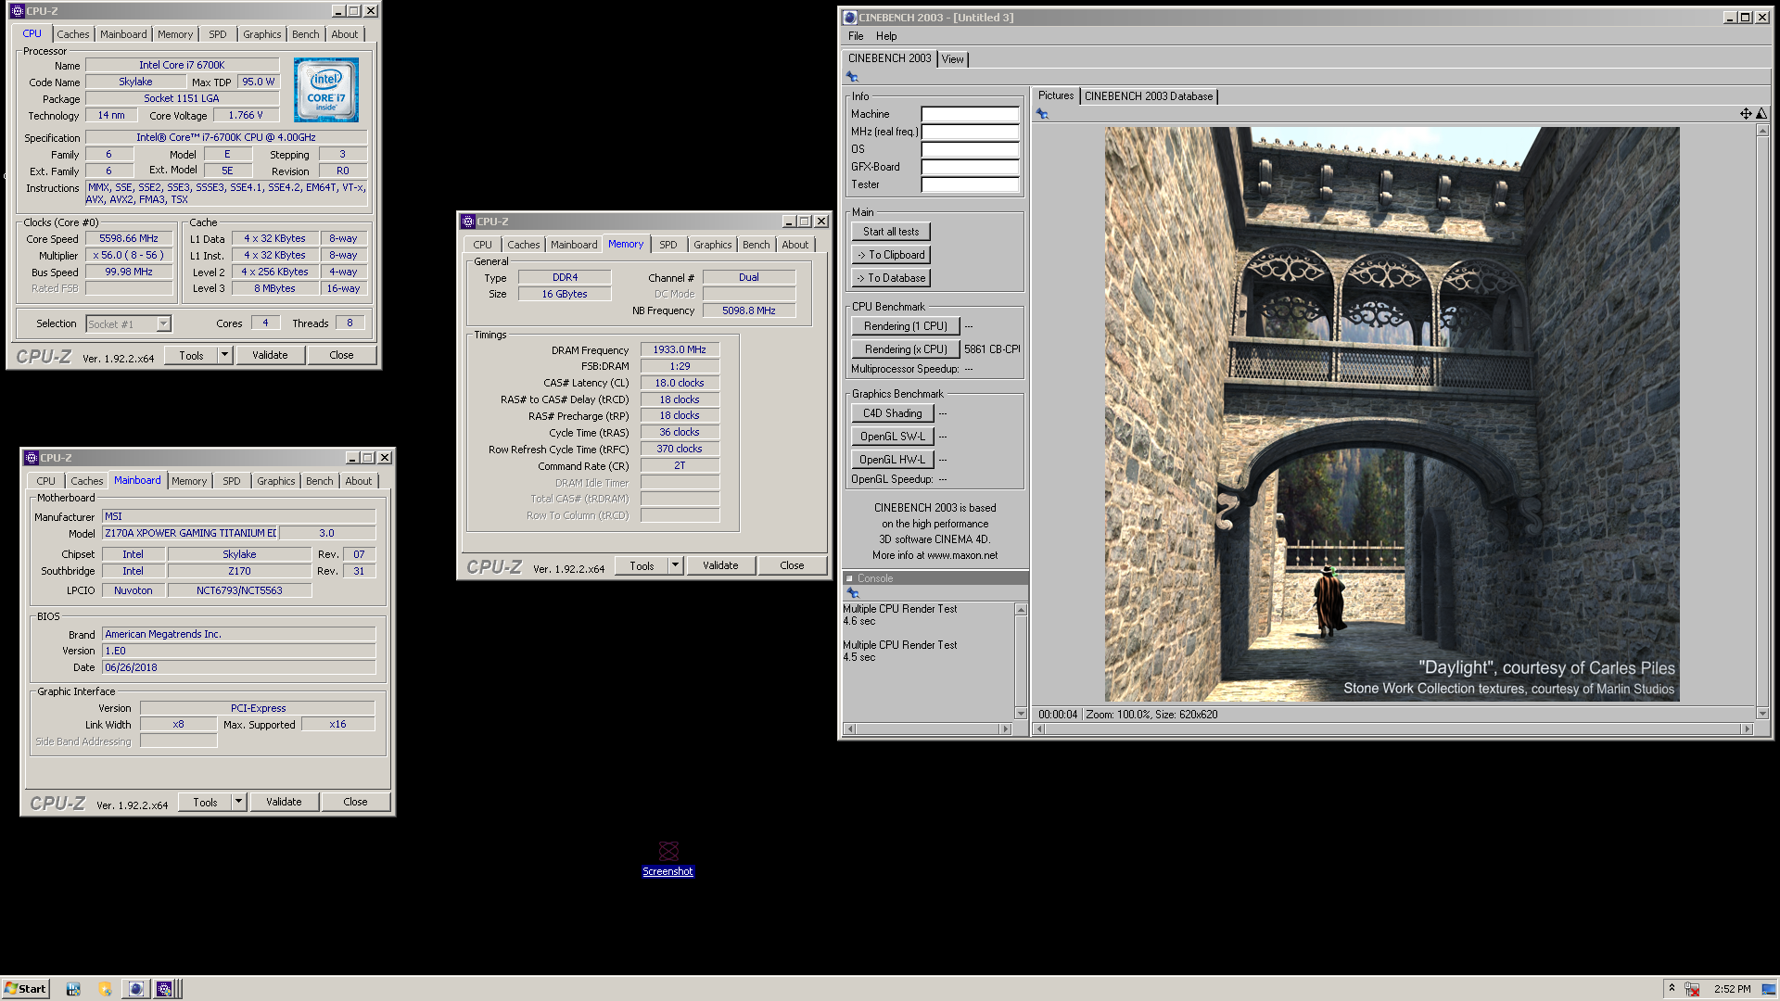
Task: Click the Tester input field
Action: 970,184
